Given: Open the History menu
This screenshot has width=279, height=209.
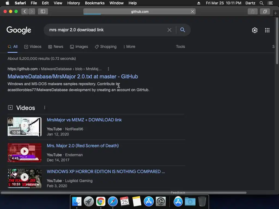Looking at the screenshot, I should click(74, 3).
